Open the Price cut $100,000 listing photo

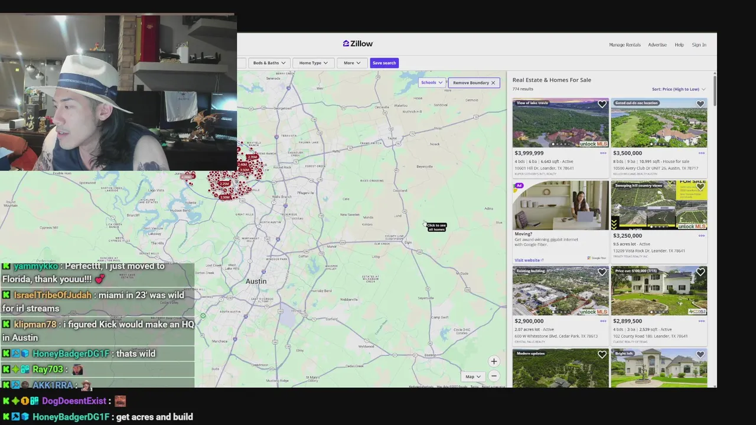[x=659, y=290]
